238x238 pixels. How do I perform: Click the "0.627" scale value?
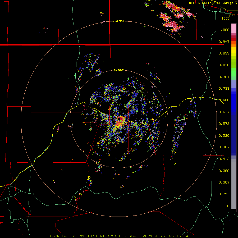224,112
